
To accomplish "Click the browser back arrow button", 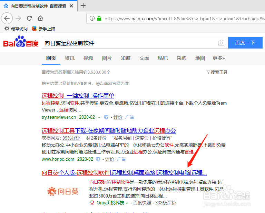I will point(7,18).
